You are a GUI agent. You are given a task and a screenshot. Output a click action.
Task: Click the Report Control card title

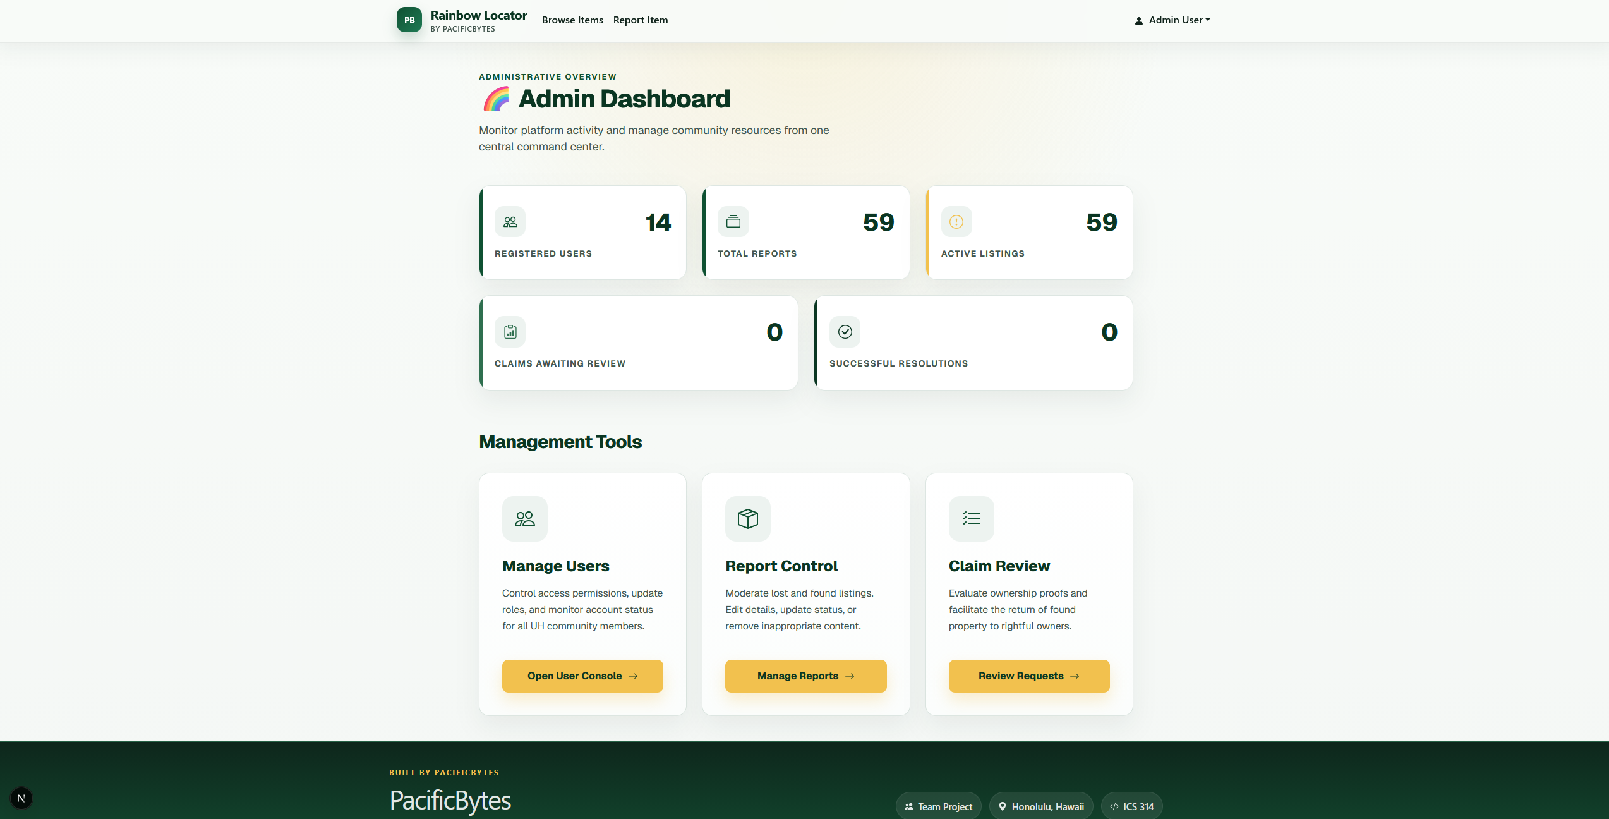tap(781, 566)
